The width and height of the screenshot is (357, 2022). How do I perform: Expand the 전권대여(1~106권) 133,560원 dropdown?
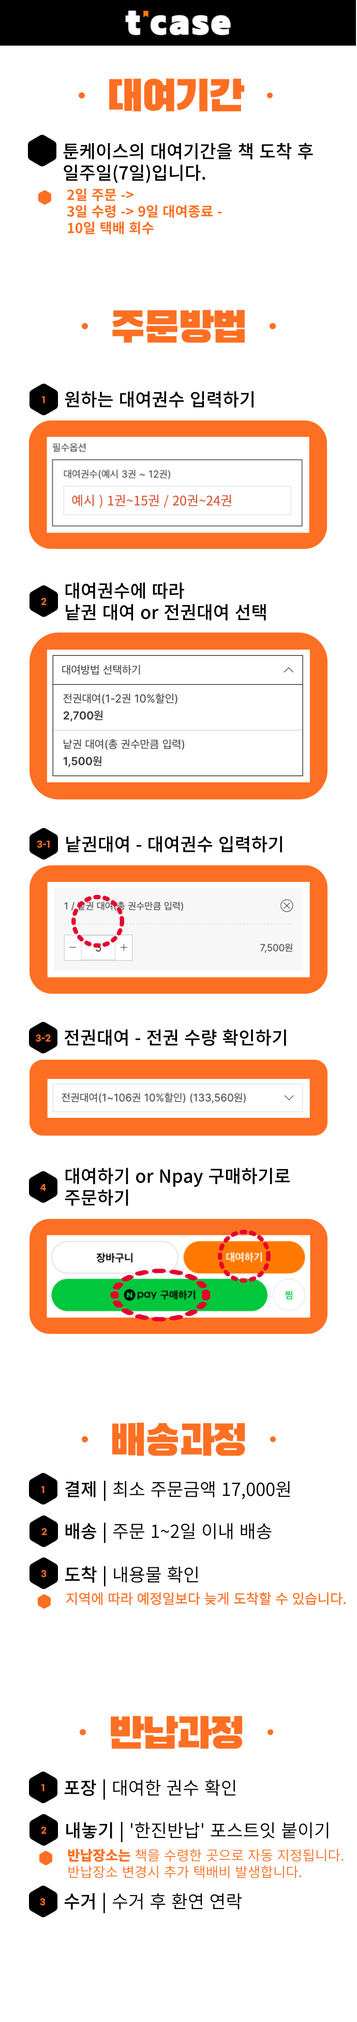click(x=177, y=1098)
